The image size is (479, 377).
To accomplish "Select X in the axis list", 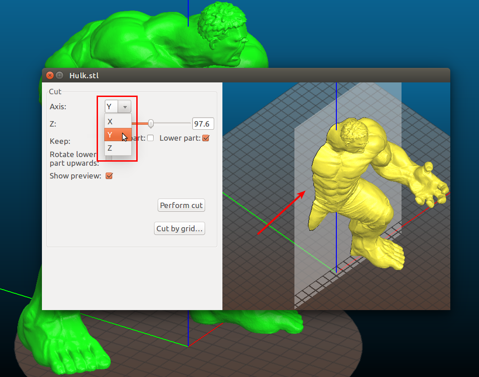I will (118, 122).
